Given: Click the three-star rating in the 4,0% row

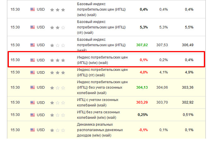Looking at the screenshot, I should tap(57, 72).
